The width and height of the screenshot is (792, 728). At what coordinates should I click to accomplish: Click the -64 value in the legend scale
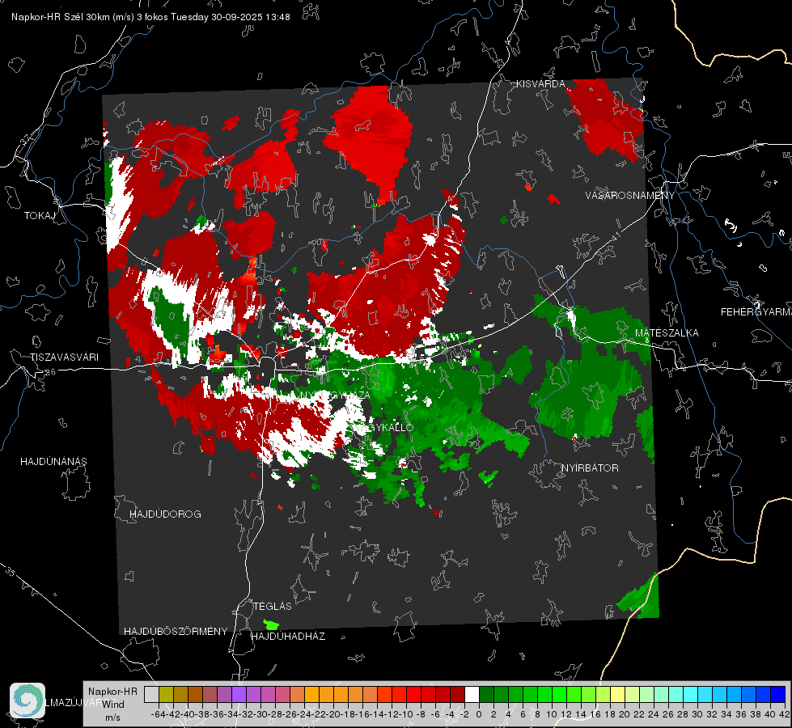(159, 714)
